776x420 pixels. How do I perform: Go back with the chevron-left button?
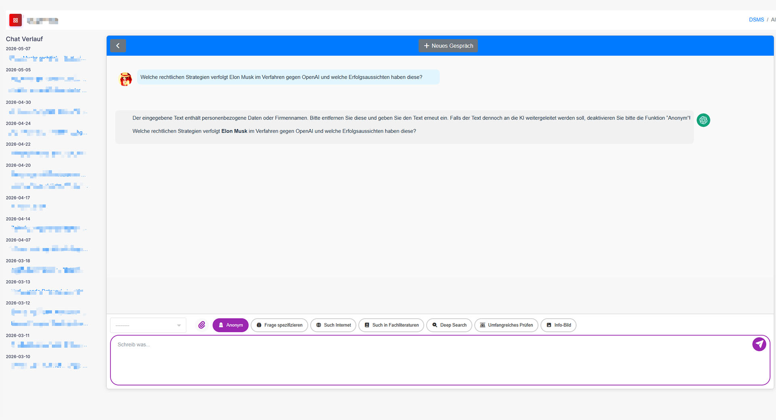click(x=118, y=46)
